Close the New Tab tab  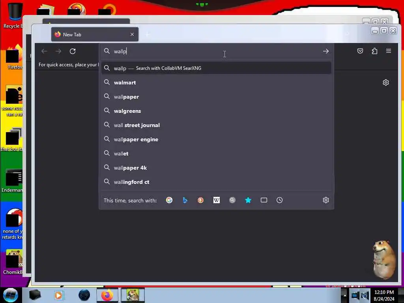(132, 34)
